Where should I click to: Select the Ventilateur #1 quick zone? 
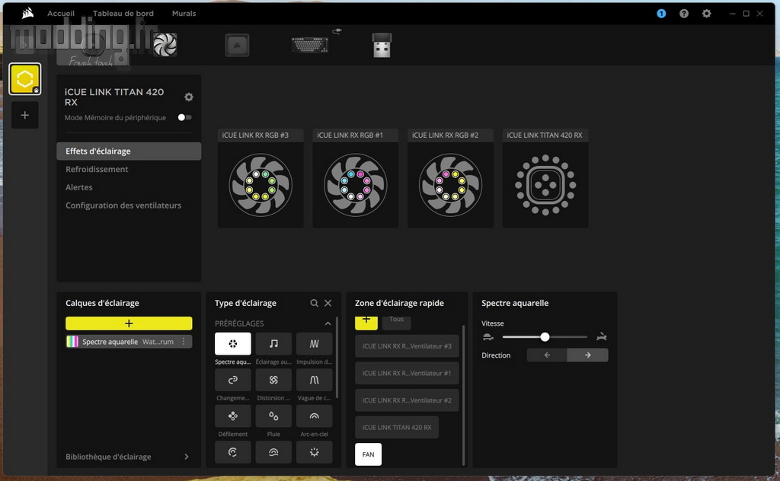point(407,373)
